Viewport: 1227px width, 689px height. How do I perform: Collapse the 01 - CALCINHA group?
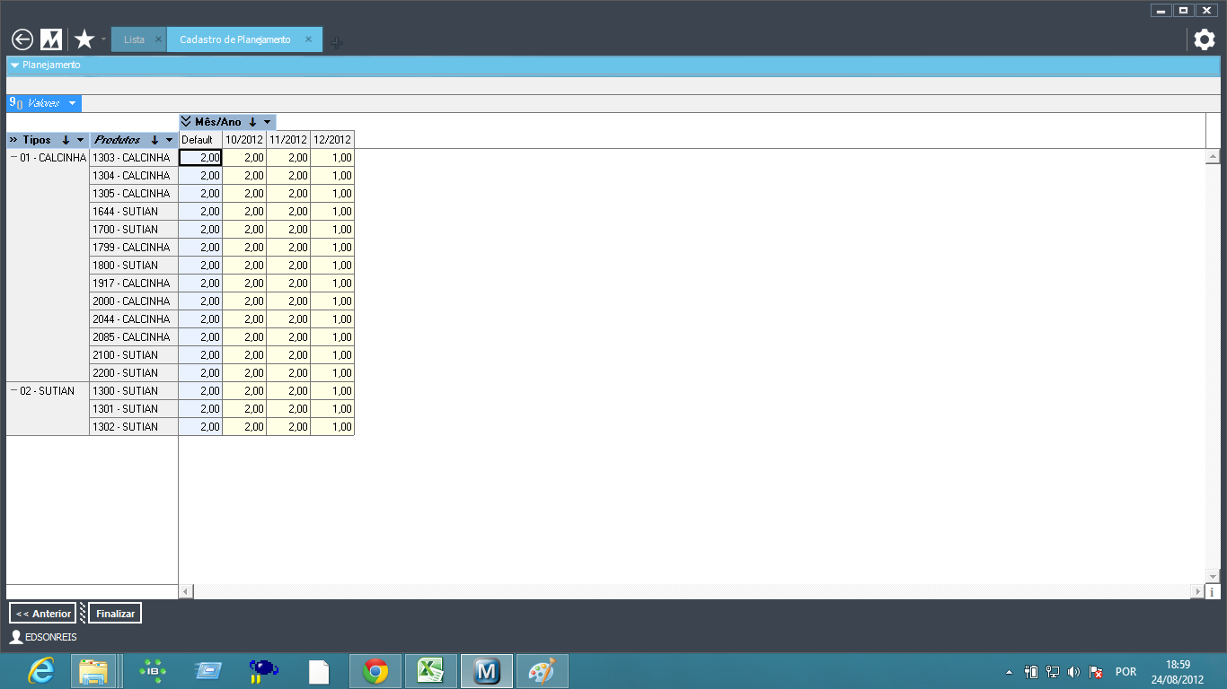(x=13, y=157)
